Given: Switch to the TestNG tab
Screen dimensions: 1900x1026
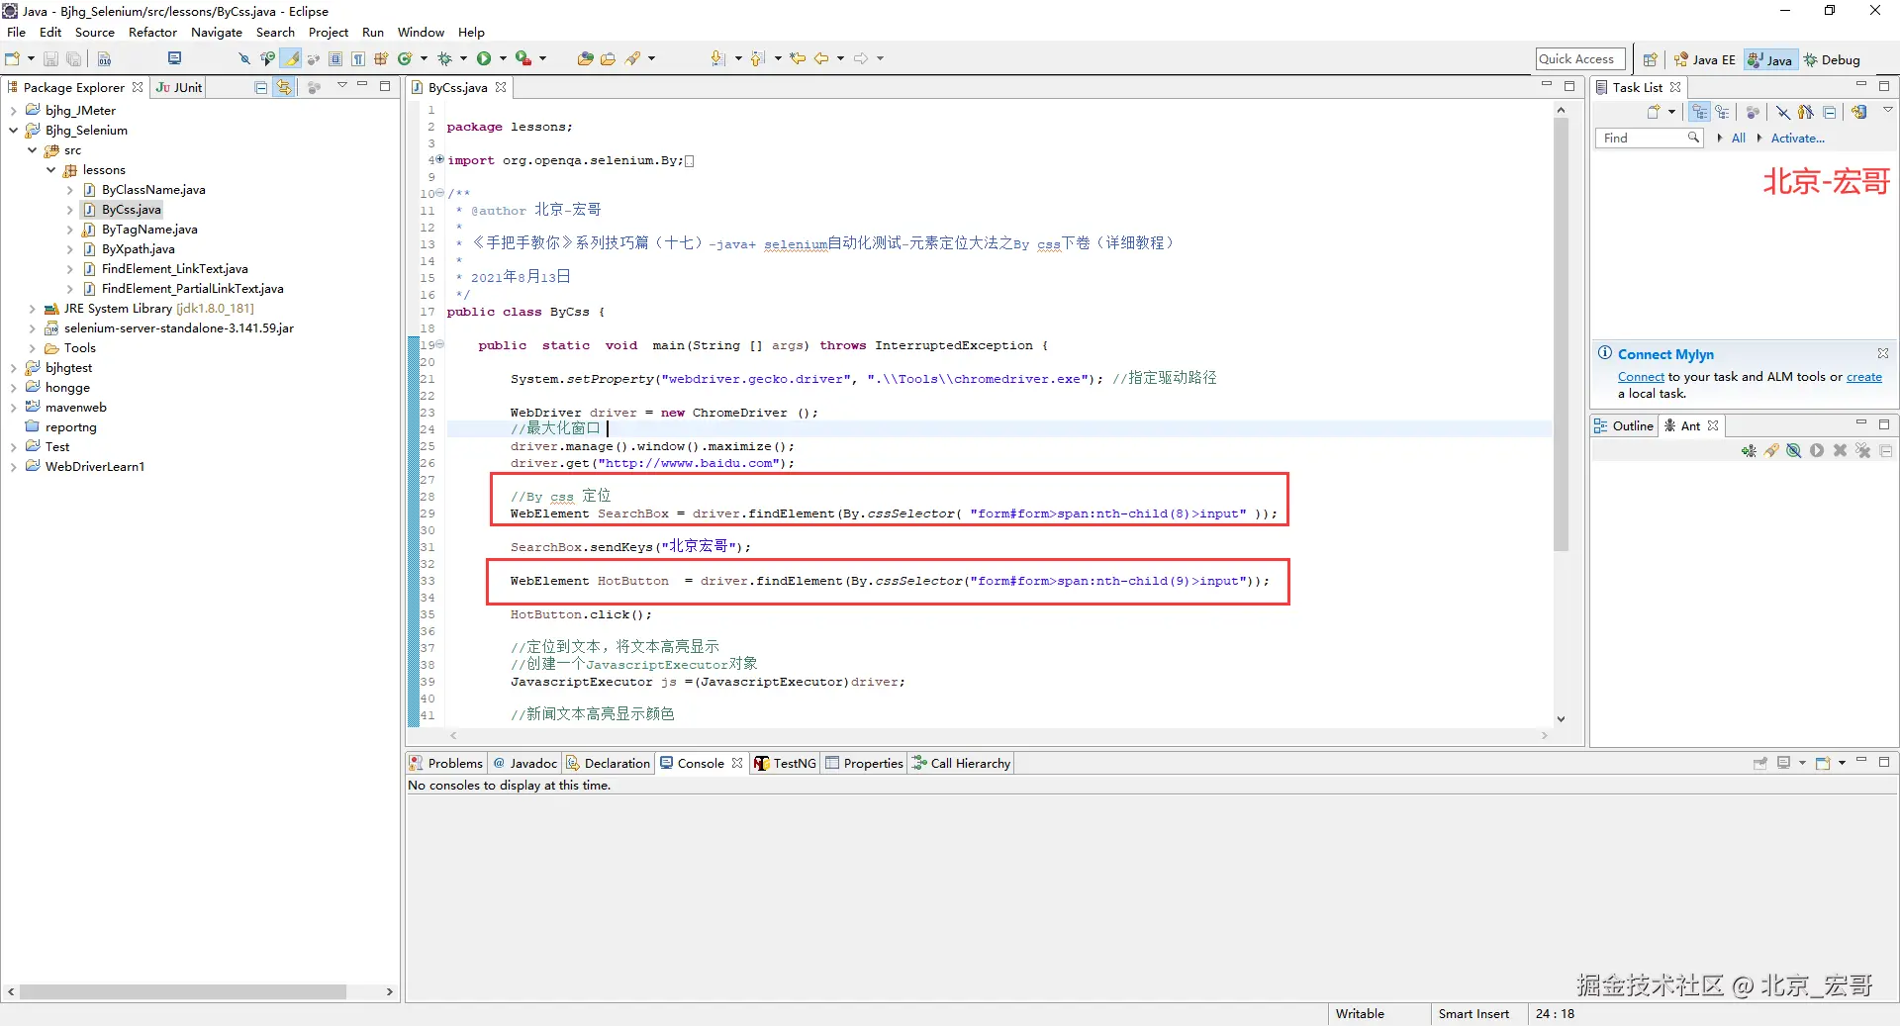Looking at the screenshot, I should [x=785, y=763].
